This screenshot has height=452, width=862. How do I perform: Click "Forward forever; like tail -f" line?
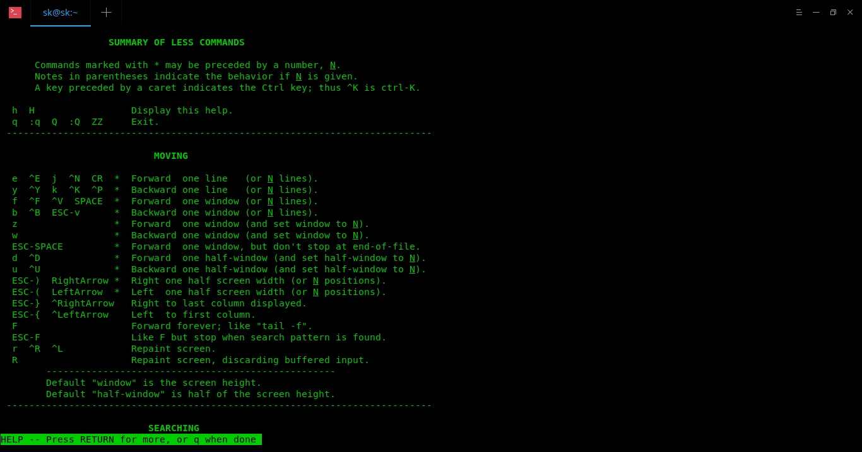(221, 326)
